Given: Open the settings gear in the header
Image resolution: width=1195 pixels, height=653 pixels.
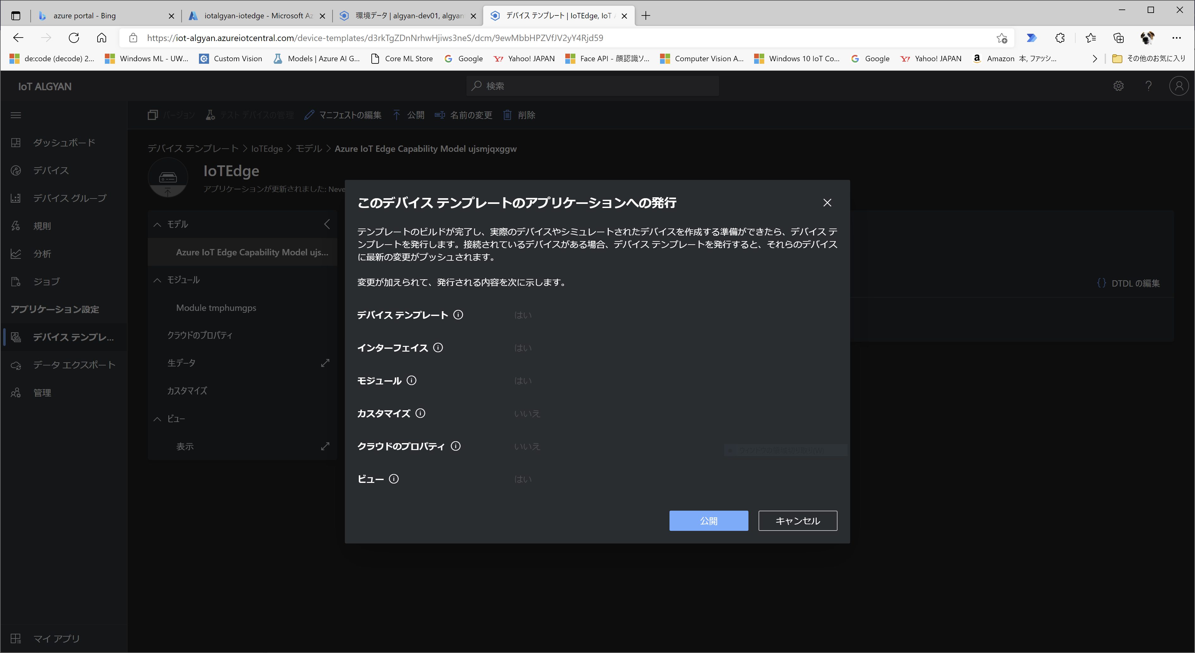Looking at the screenshot, I should (1119, 86).
